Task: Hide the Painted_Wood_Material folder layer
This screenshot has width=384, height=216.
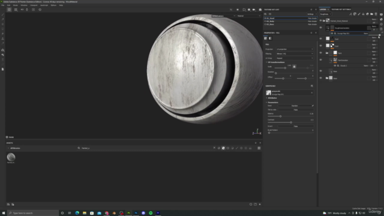Action: point(320,21)
